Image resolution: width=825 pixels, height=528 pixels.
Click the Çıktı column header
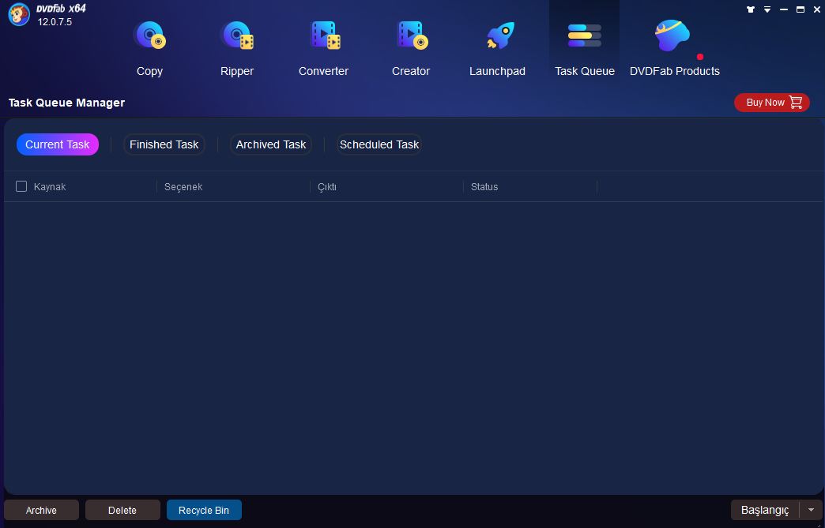(326, 186)
